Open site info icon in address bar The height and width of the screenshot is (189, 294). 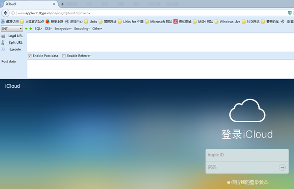coord(13,13)
